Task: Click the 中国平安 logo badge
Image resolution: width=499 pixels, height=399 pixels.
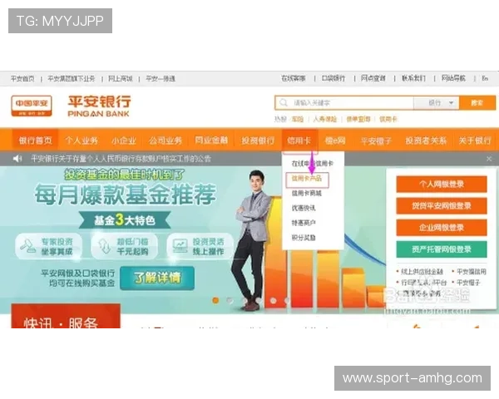Action: (x=32, y=106)
